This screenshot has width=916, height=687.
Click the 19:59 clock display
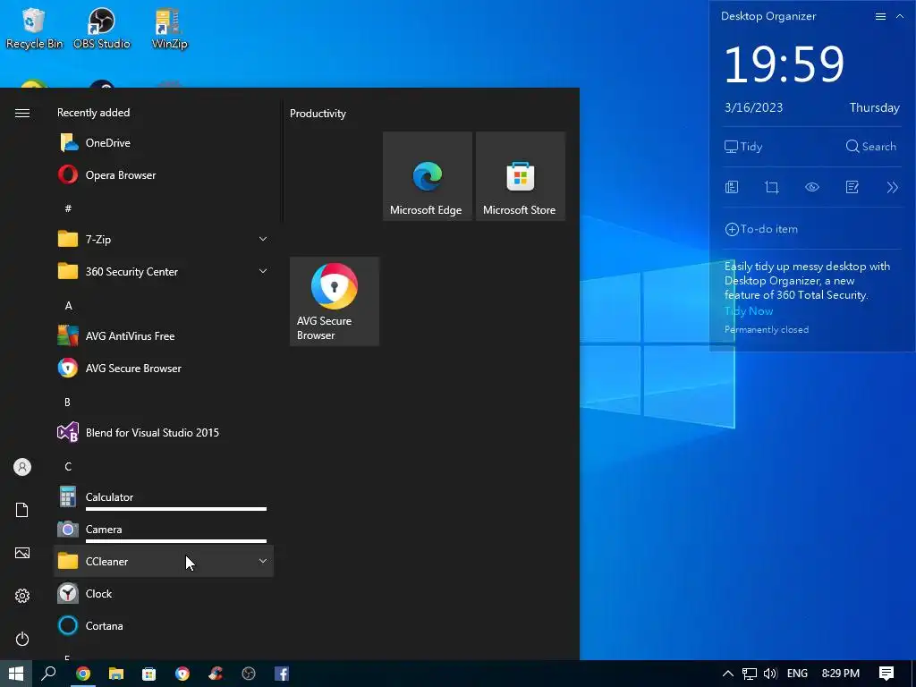click(x=784, y=64)
